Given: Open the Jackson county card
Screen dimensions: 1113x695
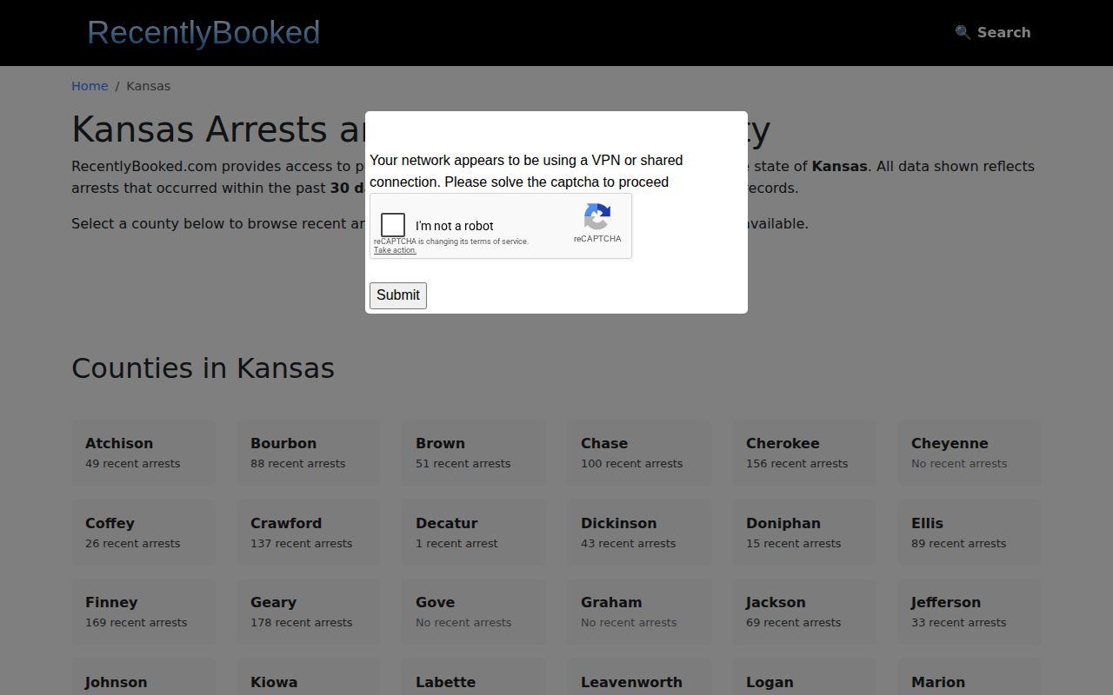Looking at the screenshot, I should 804,612.
